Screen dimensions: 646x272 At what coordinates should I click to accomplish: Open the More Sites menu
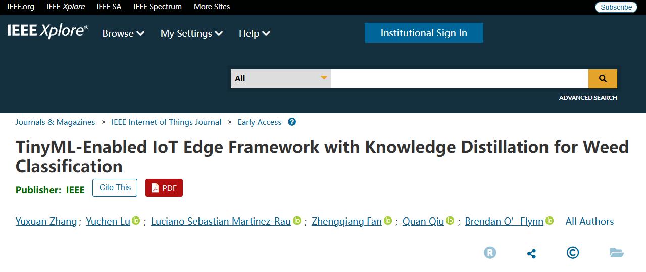pyautogui.click(x=212, y=7)
